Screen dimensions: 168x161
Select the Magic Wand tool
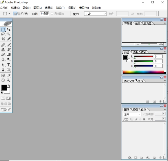[8, 34]
